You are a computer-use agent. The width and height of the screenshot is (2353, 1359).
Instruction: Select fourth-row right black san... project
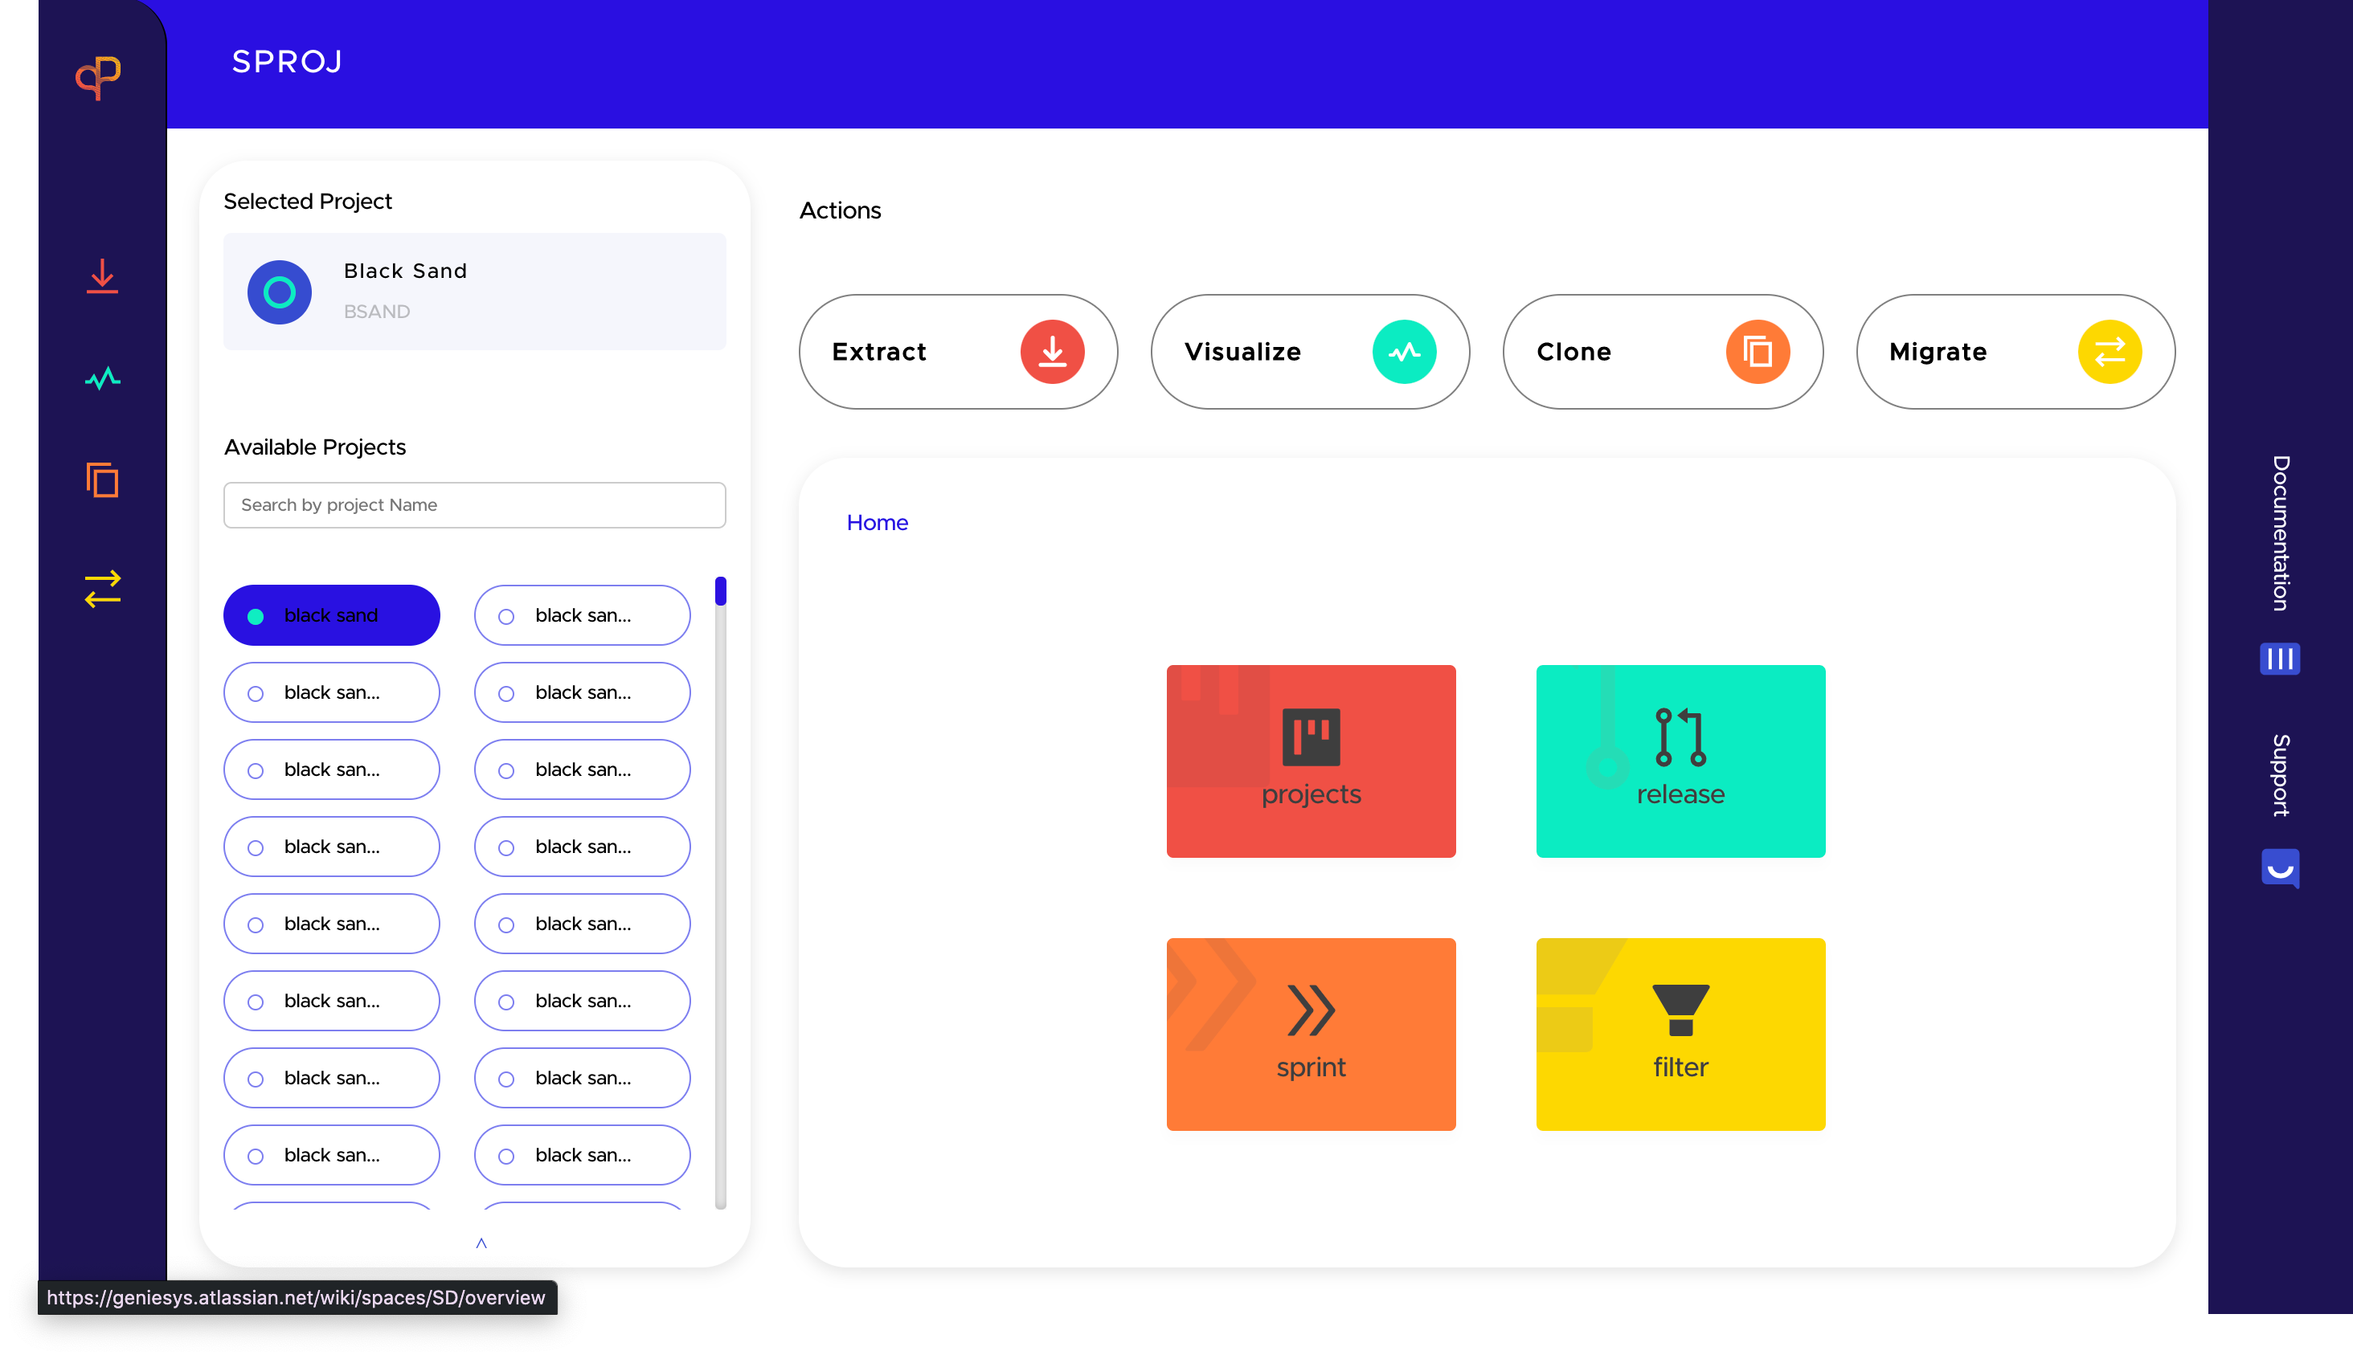click(x=583, y=847)
